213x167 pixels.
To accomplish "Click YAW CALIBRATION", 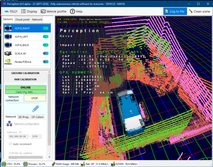I will [25, 79].
